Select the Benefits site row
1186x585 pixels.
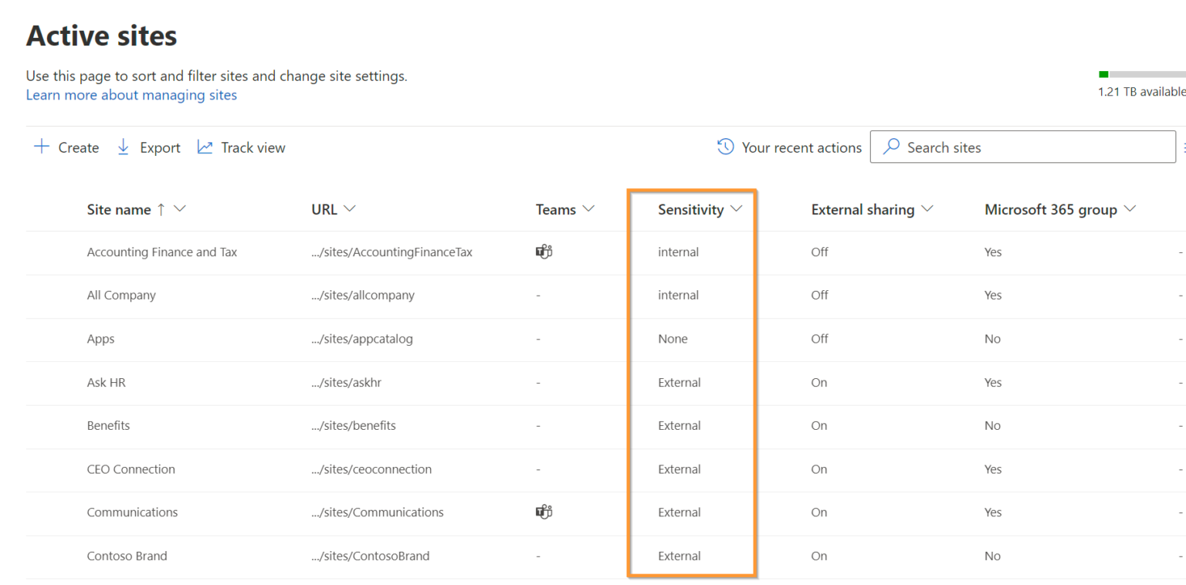point(108,425)
